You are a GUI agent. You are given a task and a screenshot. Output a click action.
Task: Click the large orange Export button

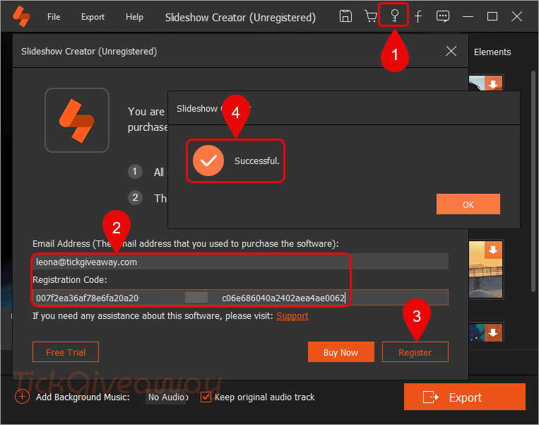(x=464, y=397)
